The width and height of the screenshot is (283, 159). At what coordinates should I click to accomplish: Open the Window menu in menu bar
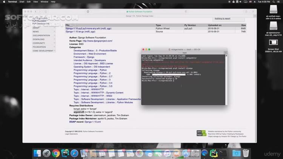[44, 2]
